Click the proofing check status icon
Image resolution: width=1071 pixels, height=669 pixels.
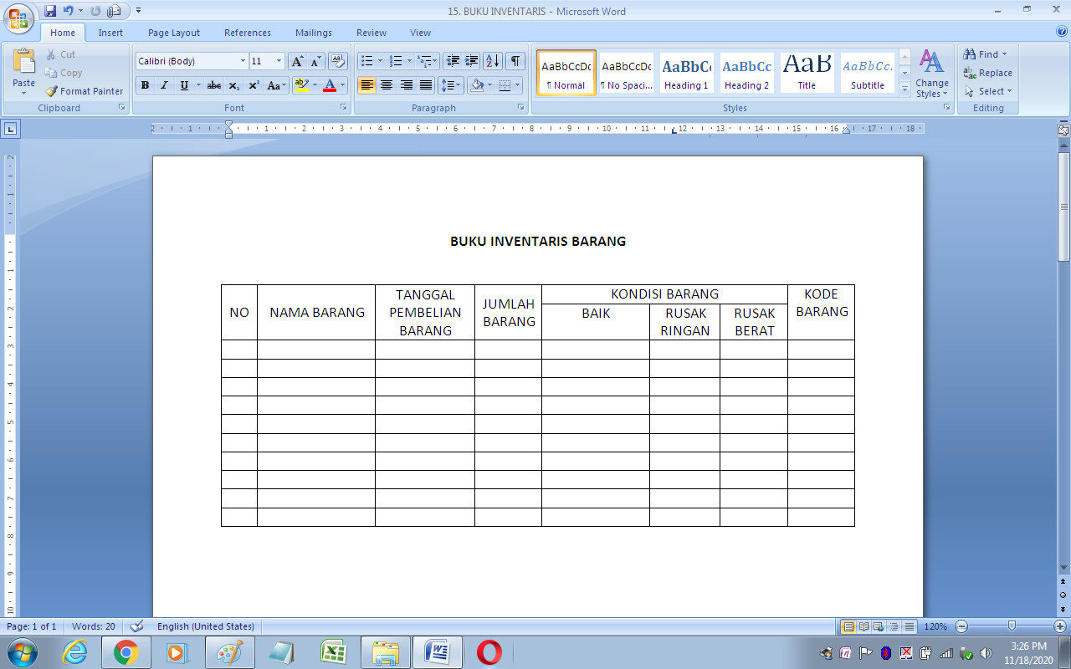[x=137, y=626]
